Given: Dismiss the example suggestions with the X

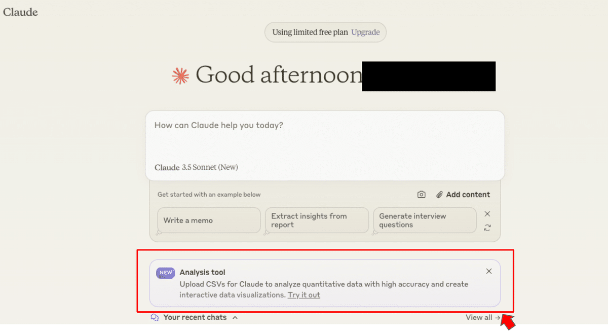Looking at the screenshot, I should [x=487, y=214].
